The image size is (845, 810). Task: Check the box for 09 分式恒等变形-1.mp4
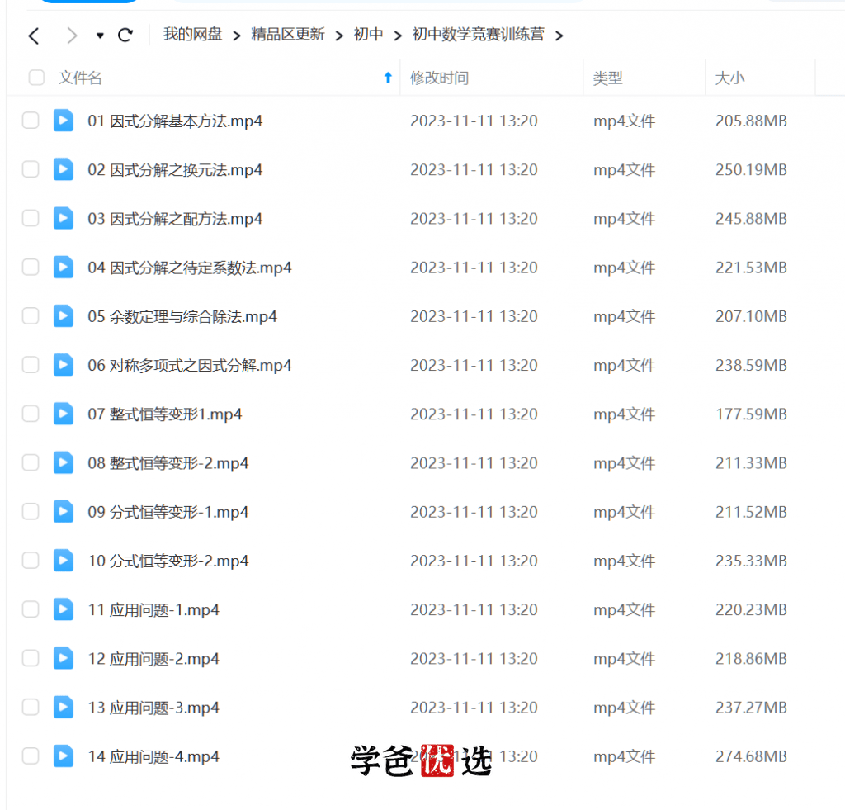click(31, 512)
